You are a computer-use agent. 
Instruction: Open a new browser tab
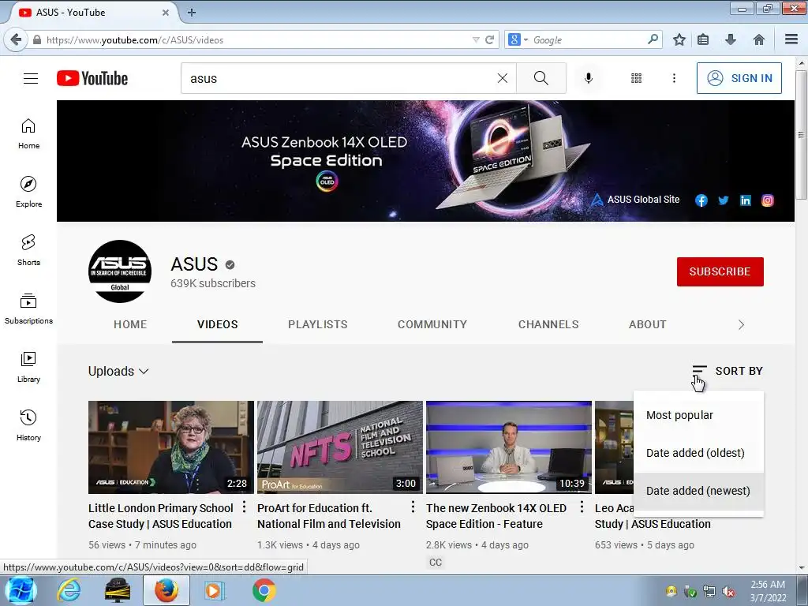[192, 13]
